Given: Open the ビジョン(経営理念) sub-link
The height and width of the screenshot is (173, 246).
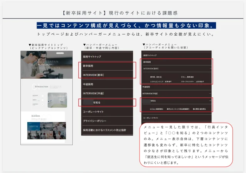Looking at the screenshot, I should click(156, 109).
